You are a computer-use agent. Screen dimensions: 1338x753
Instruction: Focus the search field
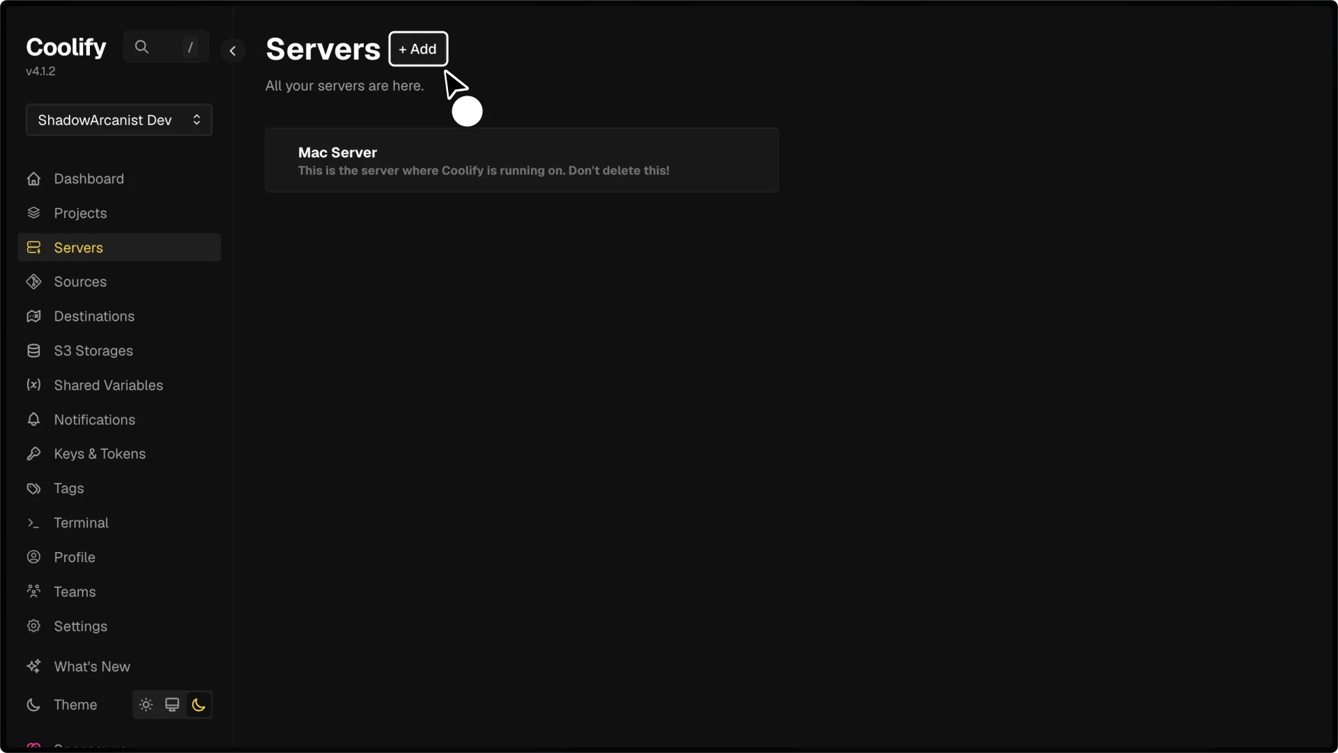(x=166, y=47)
